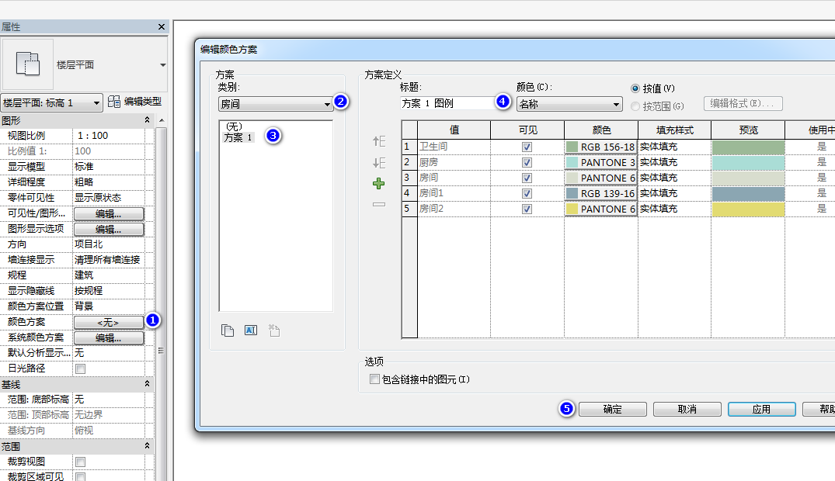This screenshot has width=835, height=481.
Task: Close the 属性 properties panel
Action: pyautogui.click(x=162, y=26)
